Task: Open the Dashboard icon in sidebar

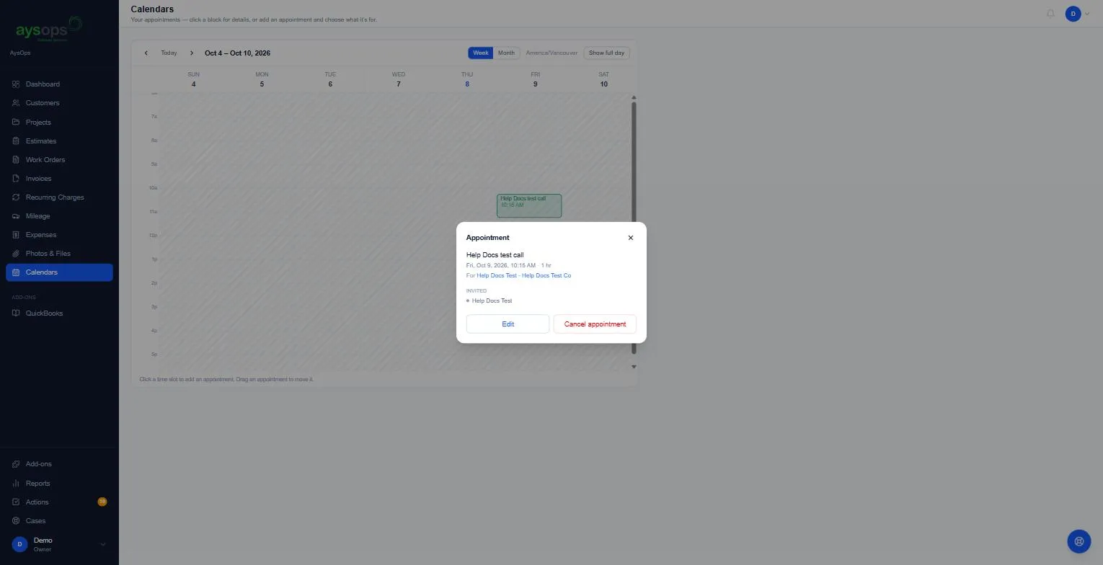Action: click(16, 84)
